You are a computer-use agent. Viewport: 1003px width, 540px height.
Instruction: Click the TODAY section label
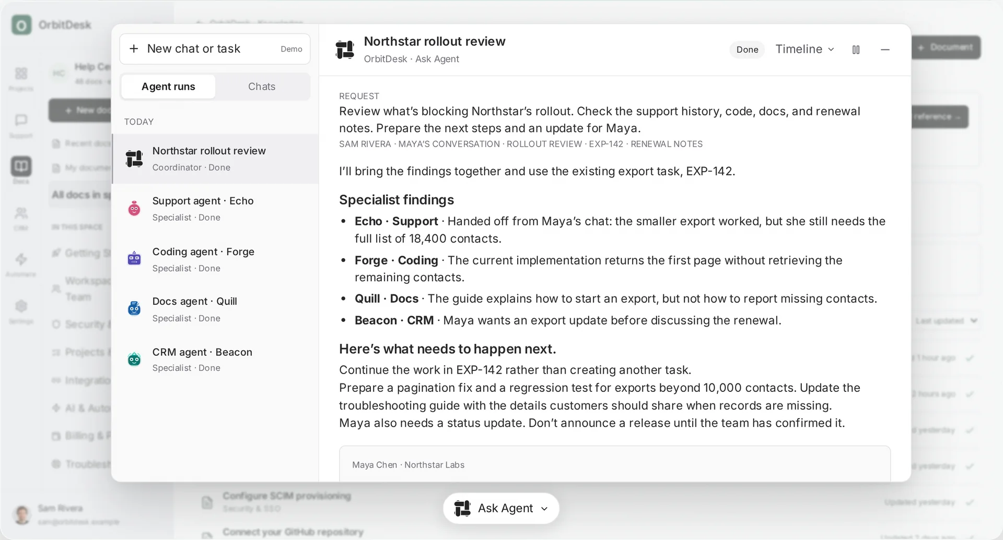click(x=139, y=122)
